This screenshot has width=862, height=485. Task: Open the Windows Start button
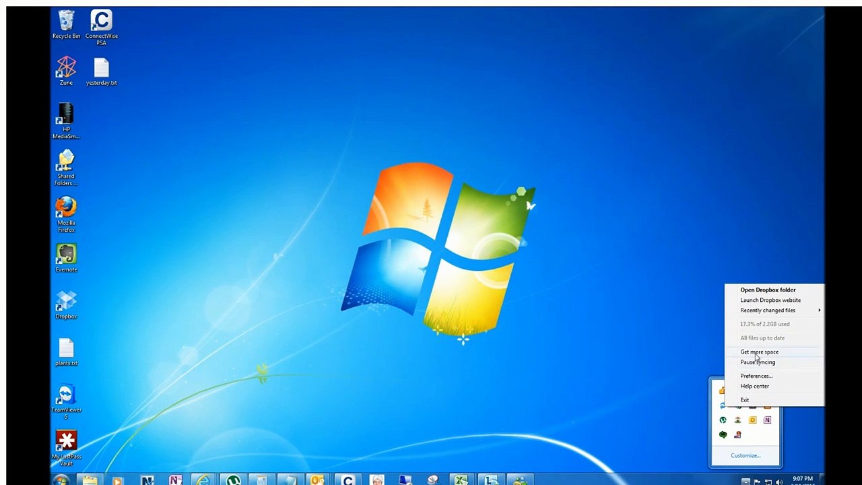61,480
